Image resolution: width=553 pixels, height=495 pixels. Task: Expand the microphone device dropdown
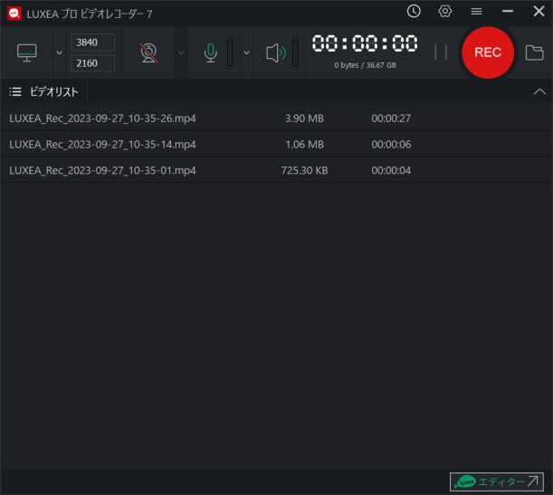click(246, 52)
